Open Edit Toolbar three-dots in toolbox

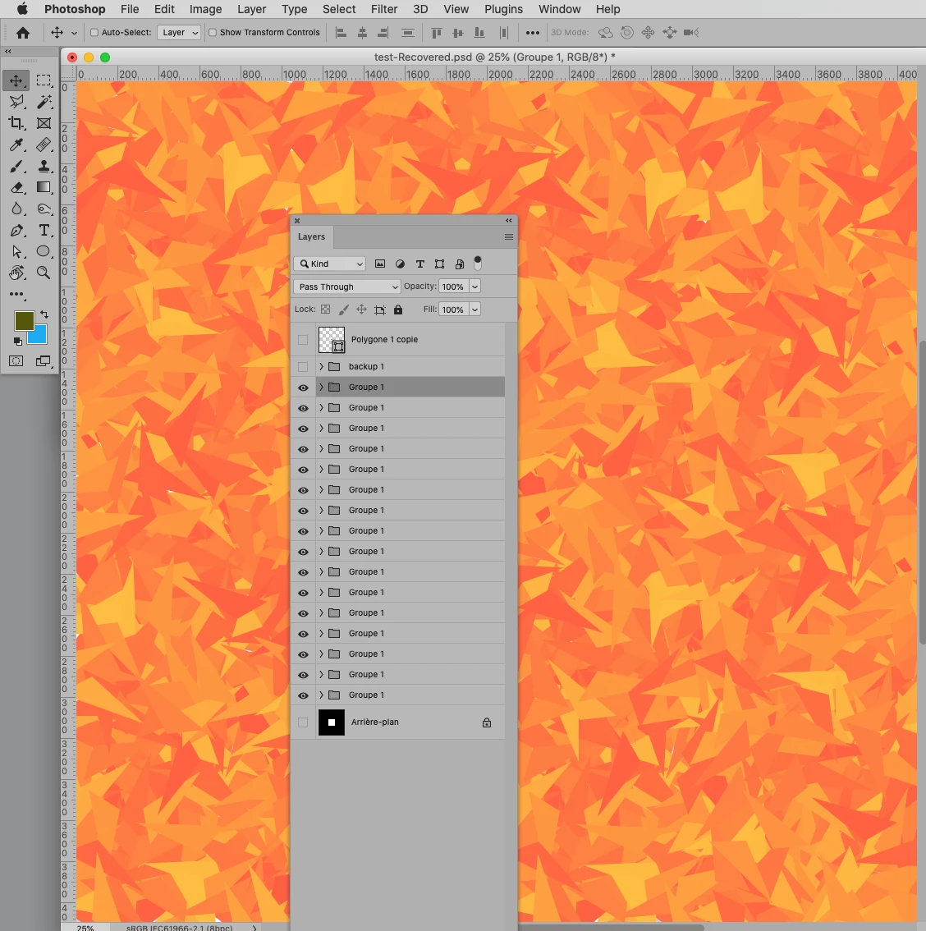click(16, 294)
